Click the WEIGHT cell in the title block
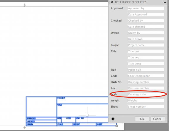Image resolution: width=169 pixels, height=131 pixels. click(x=84, y=124)
